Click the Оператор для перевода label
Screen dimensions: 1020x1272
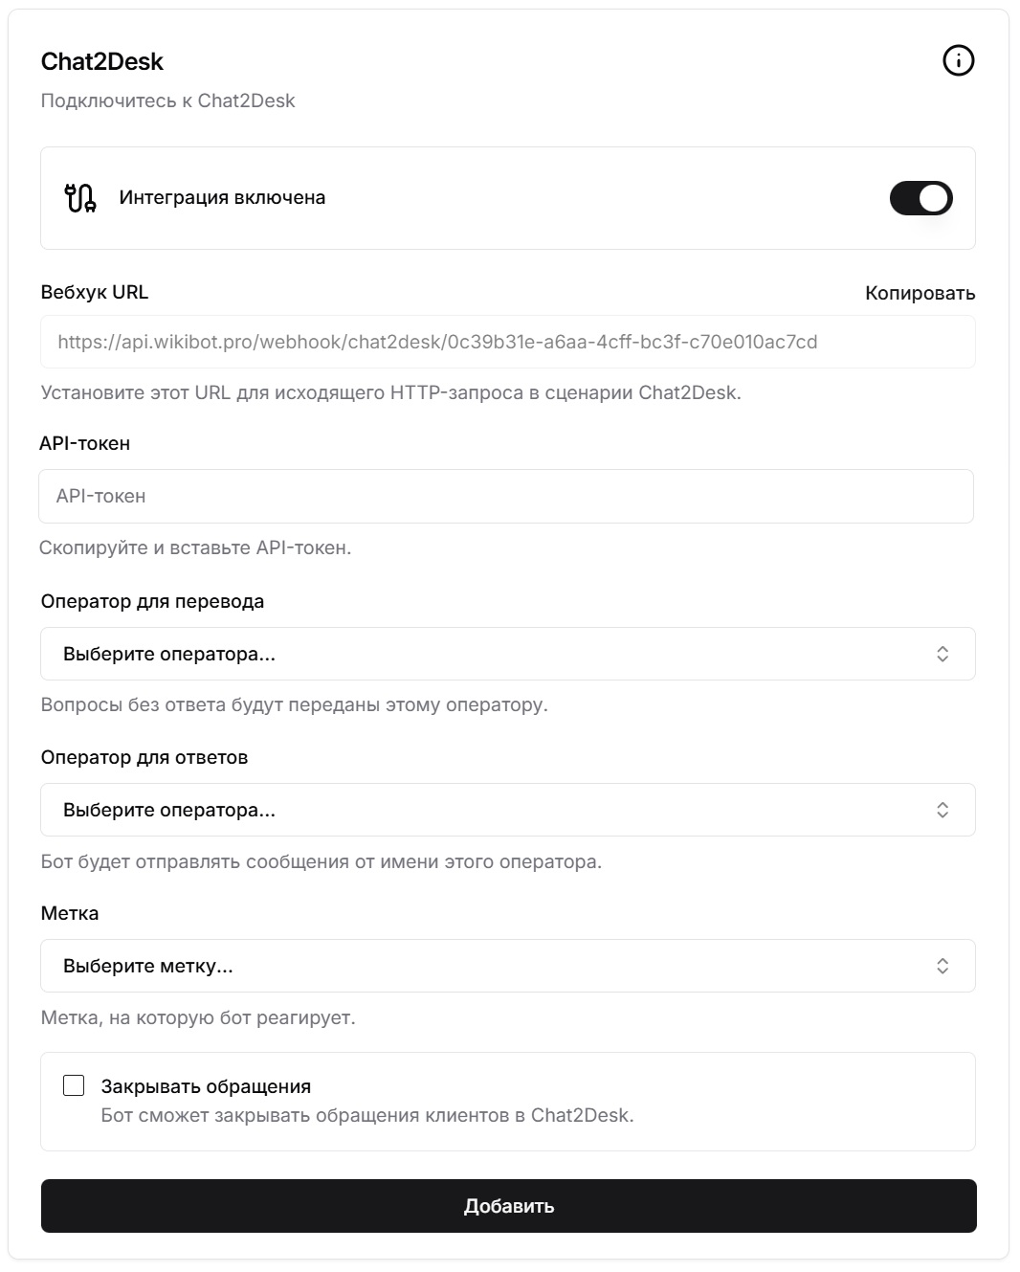pos(152,601)
